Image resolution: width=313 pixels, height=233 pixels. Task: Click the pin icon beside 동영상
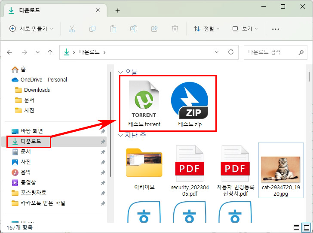click(x=103, y=183)
